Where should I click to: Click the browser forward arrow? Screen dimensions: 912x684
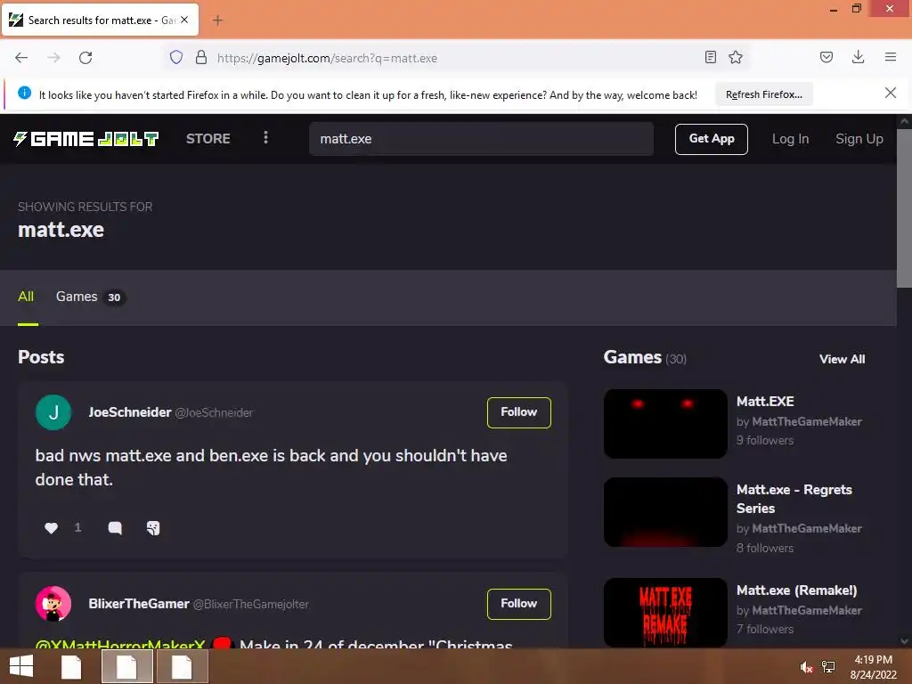pos(53,58)
